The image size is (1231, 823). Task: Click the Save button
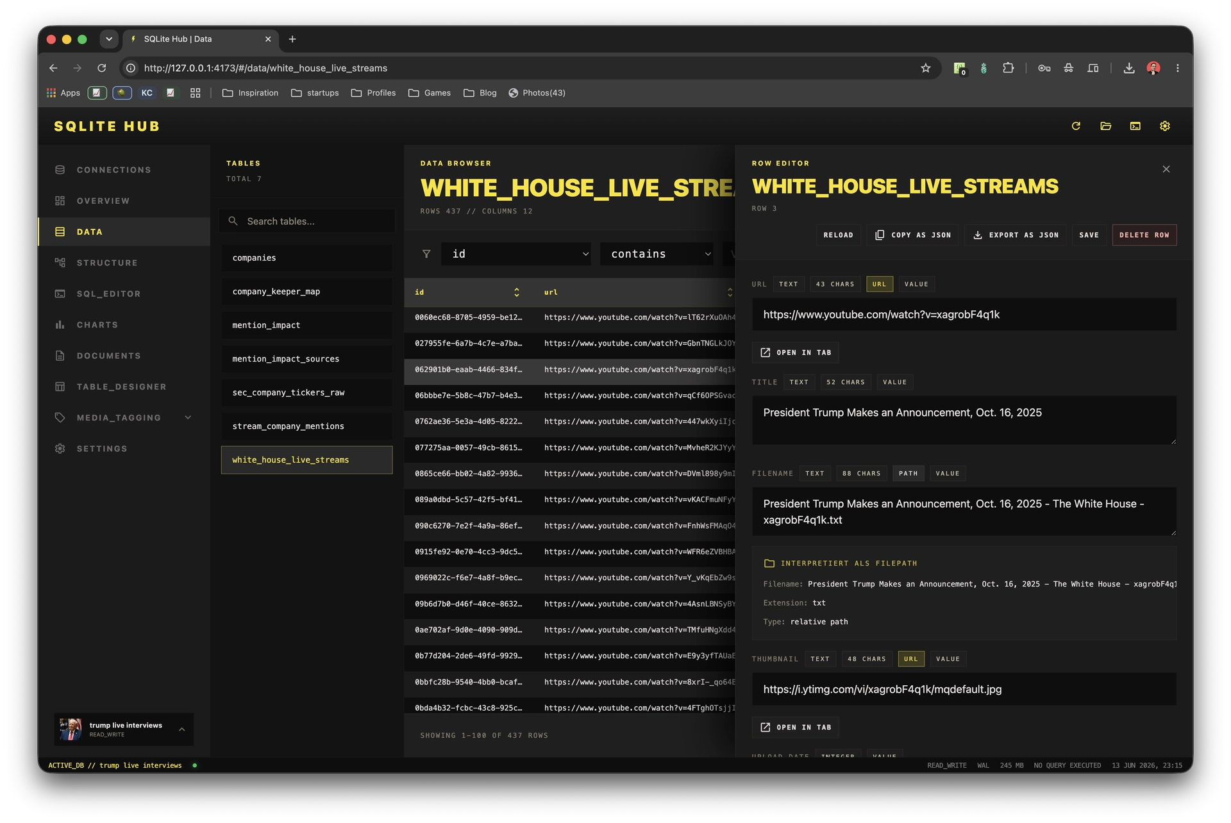(x=1089, y=235)
